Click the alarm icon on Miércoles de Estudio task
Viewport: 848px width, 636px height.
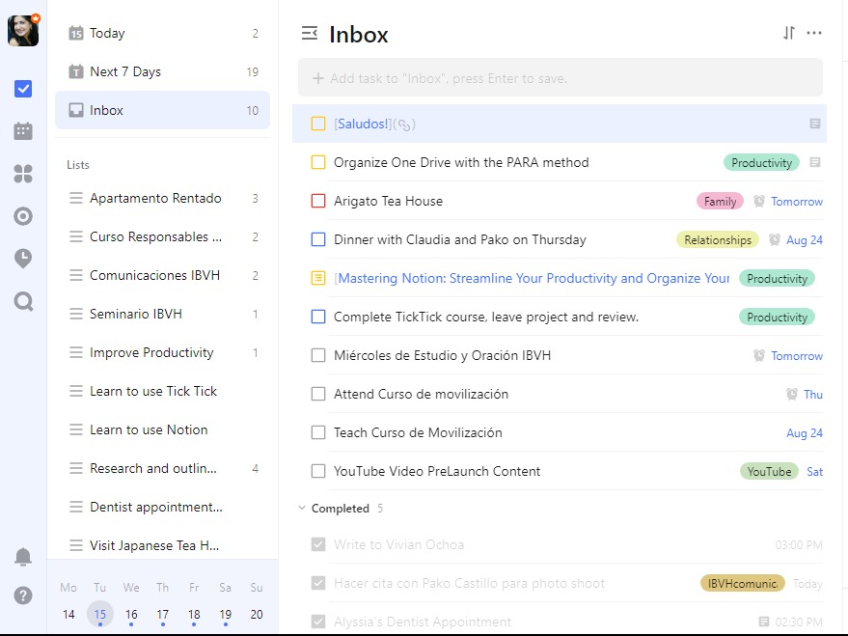click(x=759, y=355)
